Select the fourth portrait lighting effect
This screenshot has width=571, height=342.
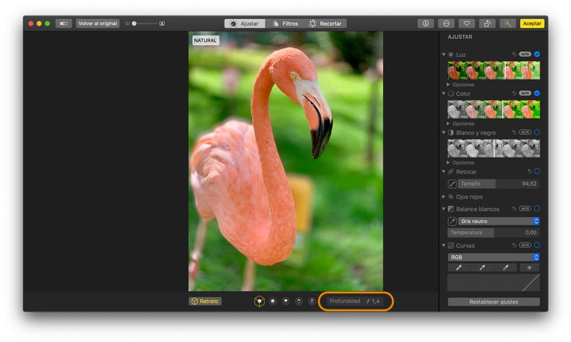pyautogui.click(x=299, y=301)
